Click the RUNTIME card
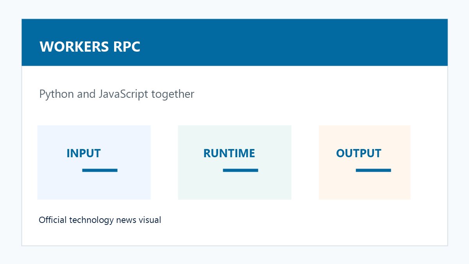Image resolution: width=469 pixels, height=264 pixels. pyautogui.click(x=234, y=162)
